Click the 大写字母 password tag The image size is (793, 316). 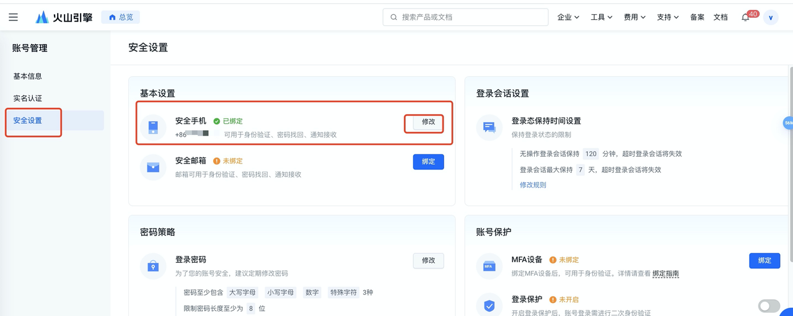tap(243, 292)
